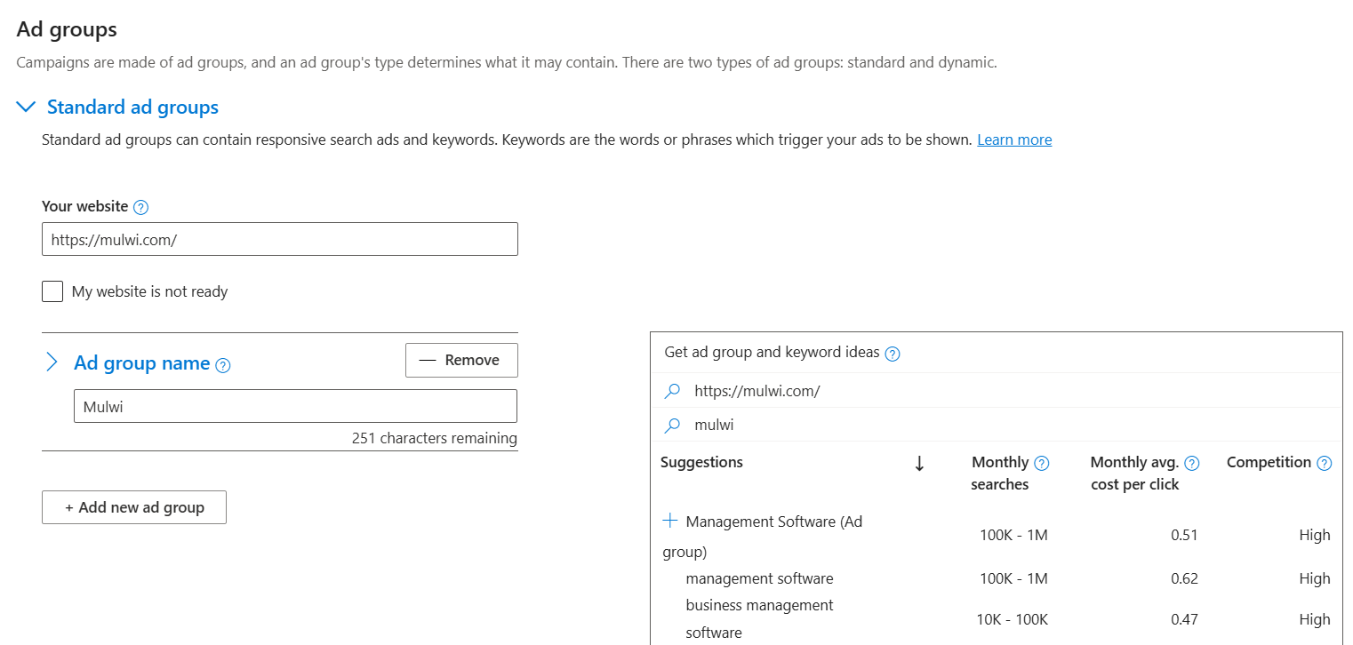Edit the Your website URL field
1353x645 pixels.
click(279, 239)
